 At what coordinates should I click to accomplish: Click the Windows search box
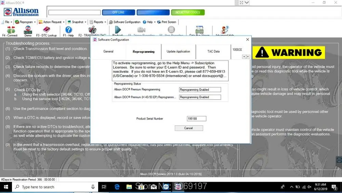click(55, 187)
